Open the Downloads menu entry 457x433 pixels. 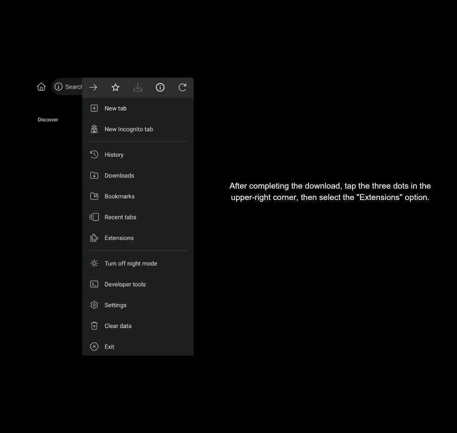(119, 175)
